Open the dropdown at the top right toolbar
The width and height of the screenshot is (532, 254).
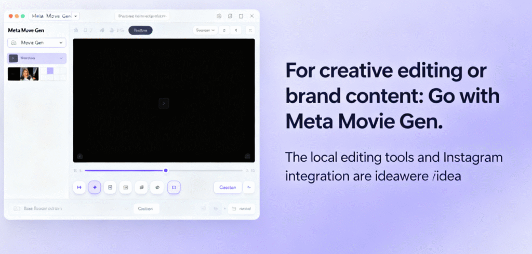205,30
